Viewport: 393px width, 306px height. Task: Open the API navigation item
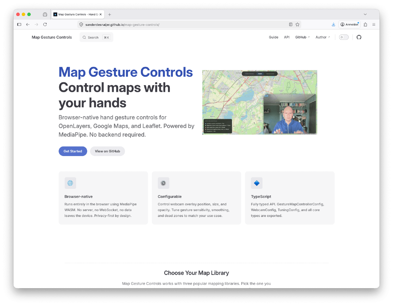[x=287, y=37]
